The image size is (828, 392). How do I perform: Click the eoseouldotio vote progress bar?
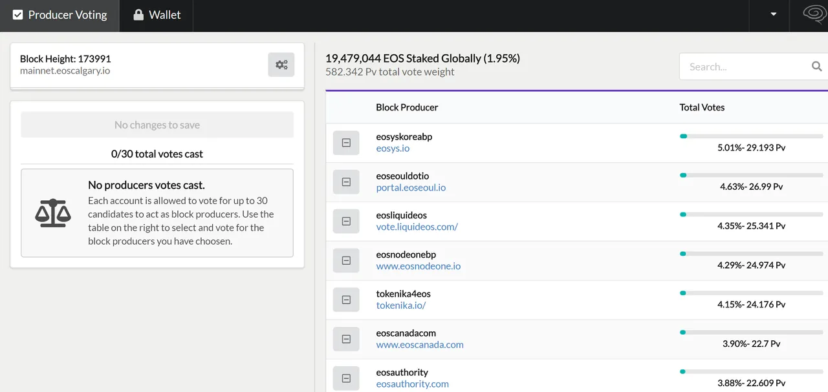(751, 175)
